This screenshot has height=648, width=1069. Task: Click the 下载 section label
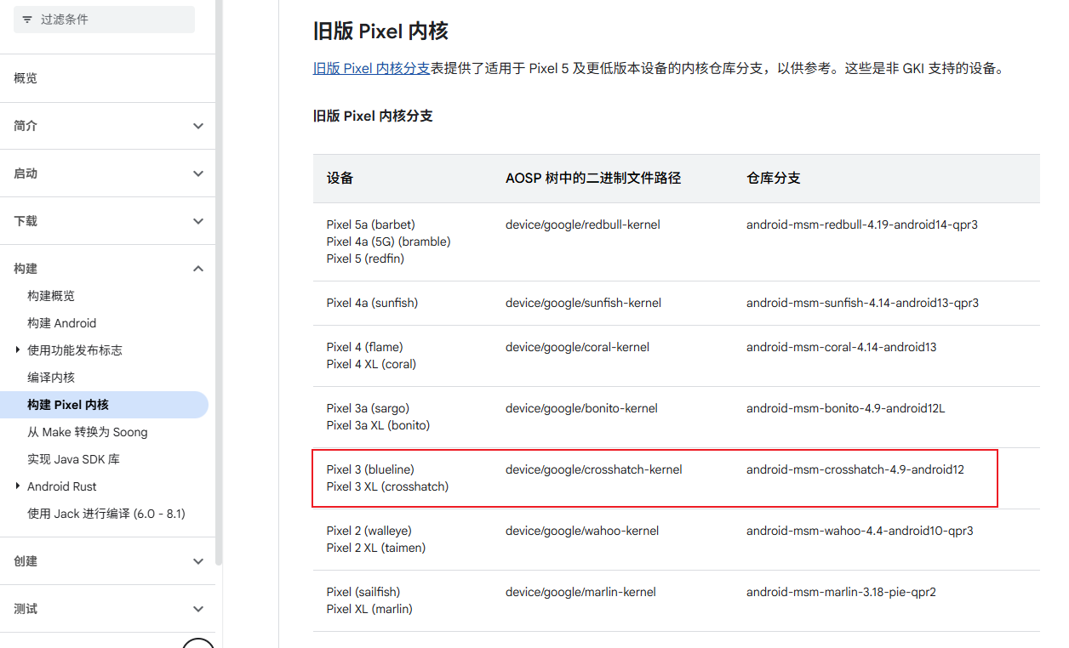(x=26, y=221)
